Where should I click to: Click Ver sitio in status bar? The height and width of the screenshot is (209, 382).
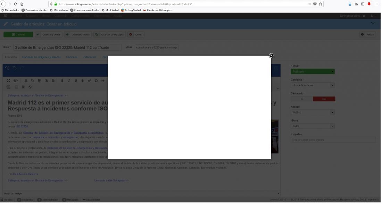pos(7,200)
